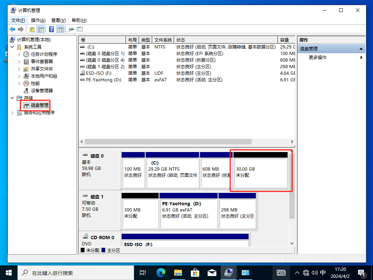The width and height of the screenshot is (373, 280).
Task: Select 事件查看器 in the left tree
Action: pyautogui.click(x=42, y=61)
